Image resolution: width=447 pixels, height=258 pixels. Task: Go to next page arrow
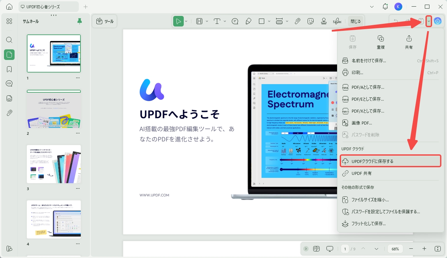point(376,249)
